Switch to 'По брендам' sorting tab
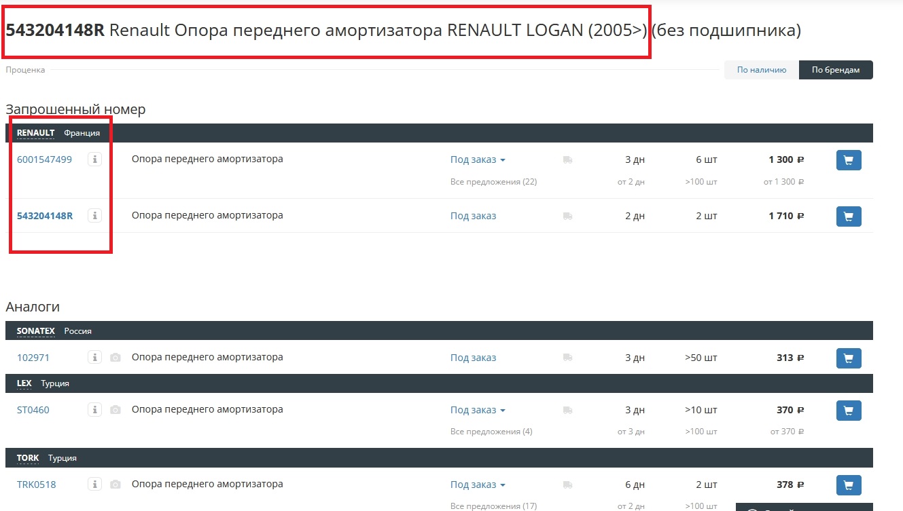This screenshot has width=903, height=511. pos(836,70)
